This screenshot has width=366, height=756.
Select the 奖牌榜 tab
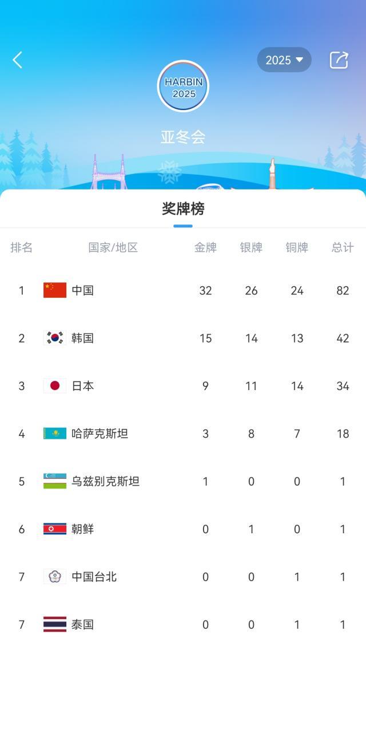(x=183, y=209)
